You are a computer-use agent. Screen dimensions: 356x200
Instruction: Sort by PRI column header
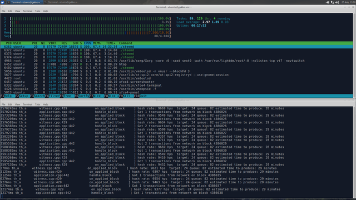[x=34, y=43]
